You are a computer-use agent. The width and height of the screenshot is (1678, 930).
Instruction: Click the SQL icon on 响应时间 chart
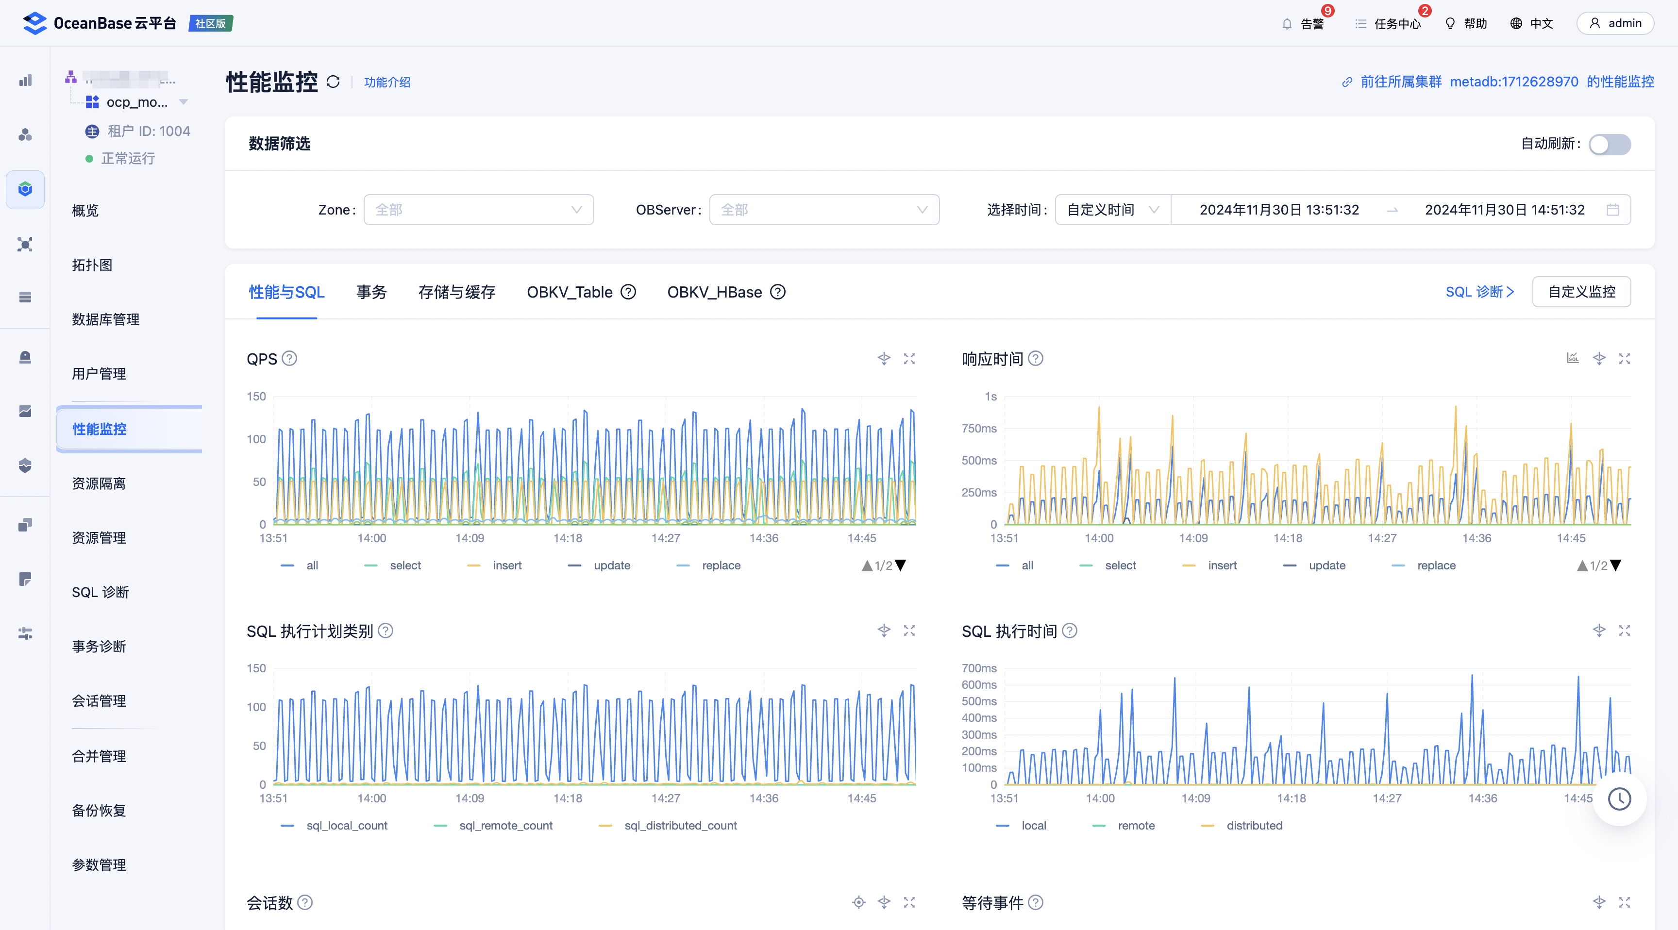tap(1573, 359)
